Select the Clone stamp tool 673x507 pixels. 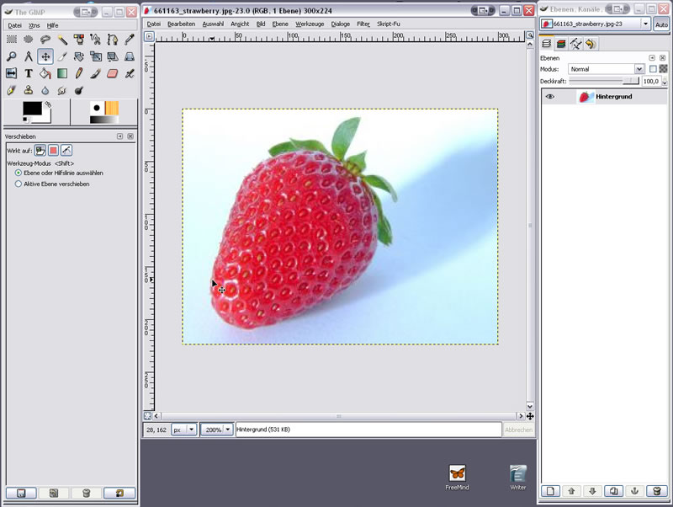click(x=29, y=90)
